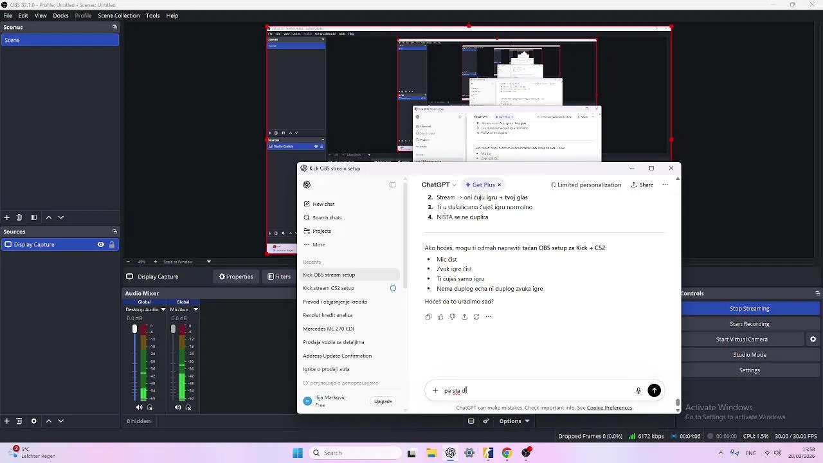Zoom out the preview with minus icon
The image size is (823, 463).
pyautogui.click(x=127, y=262)
